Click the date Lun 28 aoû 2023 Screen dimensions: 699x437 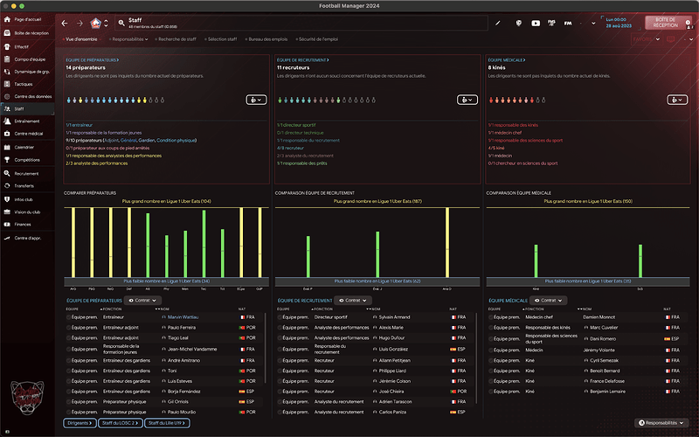pyautogui.click(x=619, y=23)
